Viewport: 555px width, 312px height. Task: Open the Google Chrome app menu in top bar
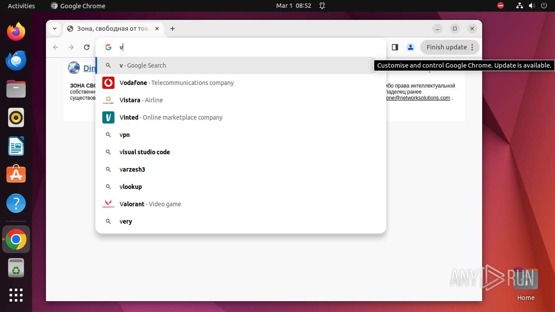78,6
